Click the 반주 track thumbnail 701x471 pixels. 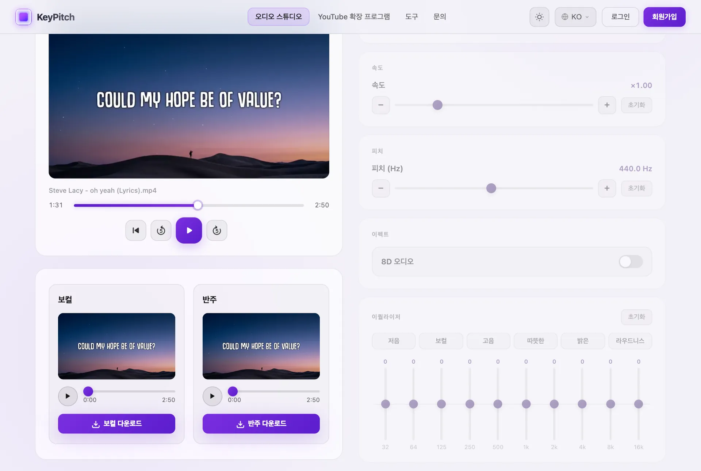[x=261, y=346]
